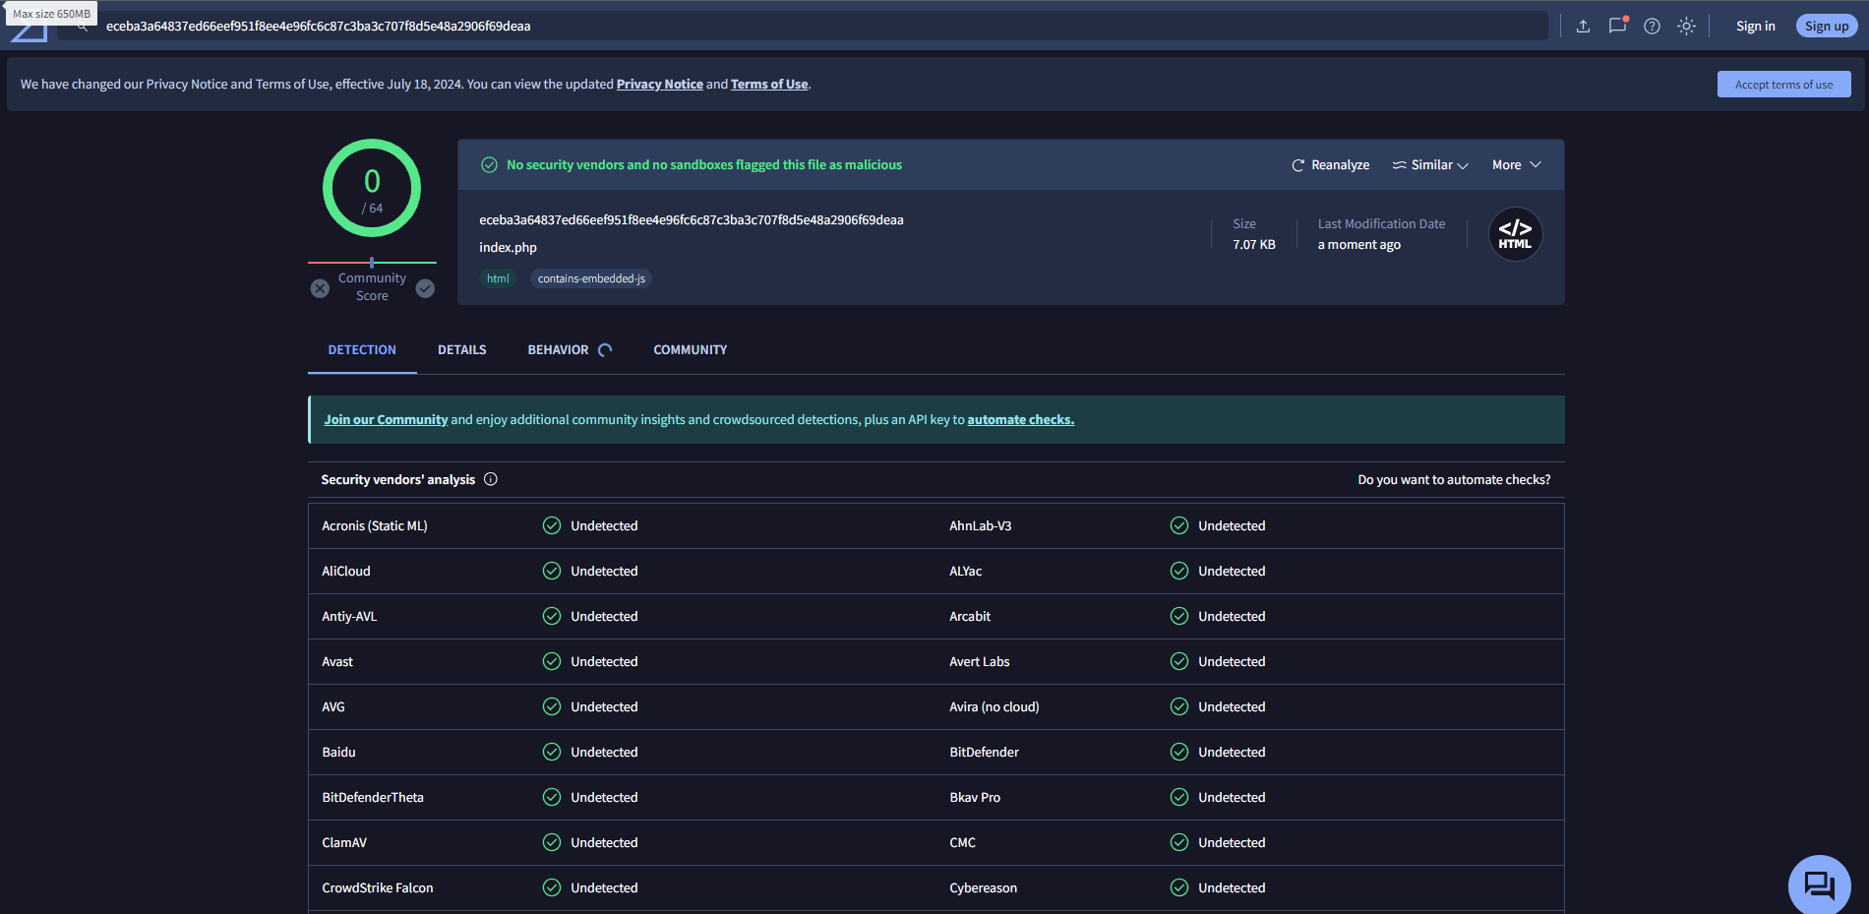Image resolution: width=1869 pixels, height=914 pixels.
Task: Go to the Community tab
Action: pyautogui.click(x=691, y=350)
